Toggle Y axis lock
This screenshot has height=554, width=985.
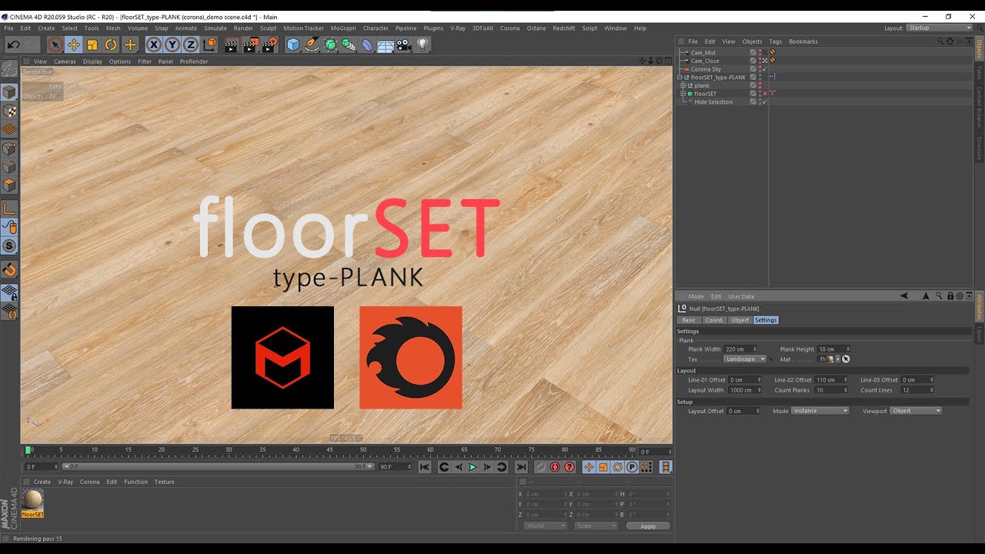pyautogui.click(x=172, y=45)
